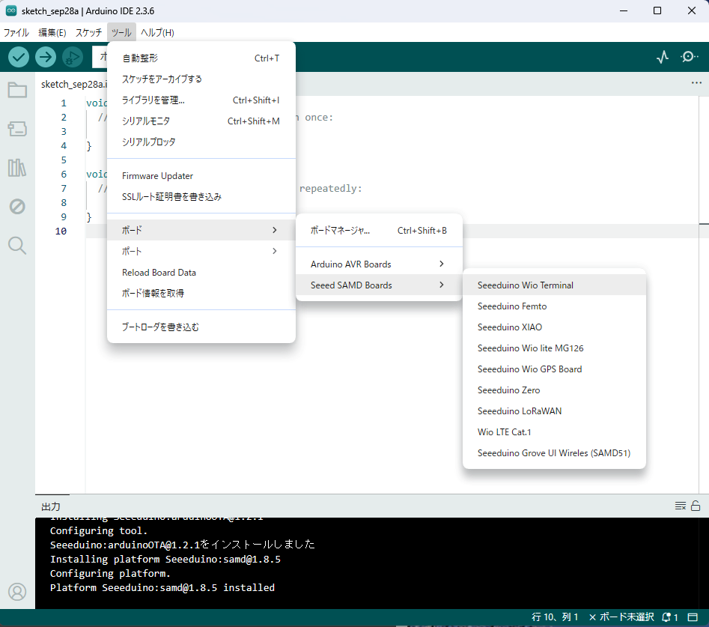The height and width of the screenshot is (627, 709).
Task: Open the Sketchbook folder sidebar icon
Action: tap(17, 91)
